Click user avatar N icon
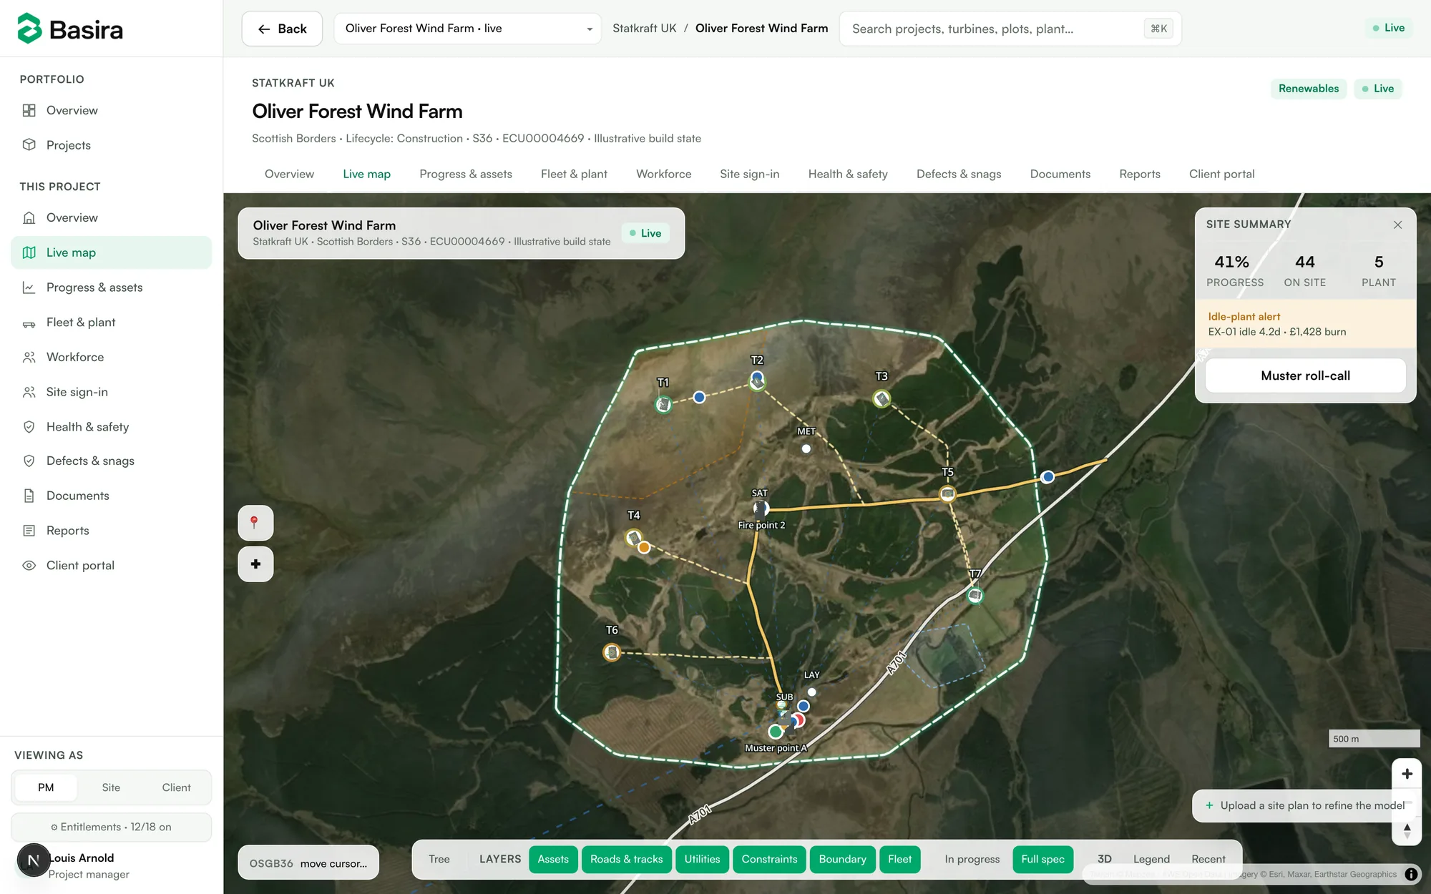 33,860
